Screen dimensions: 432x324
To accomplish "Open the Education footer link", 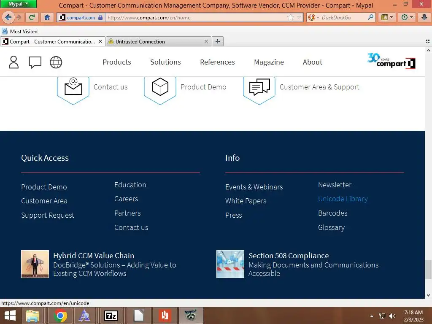I will coord(130,185).
